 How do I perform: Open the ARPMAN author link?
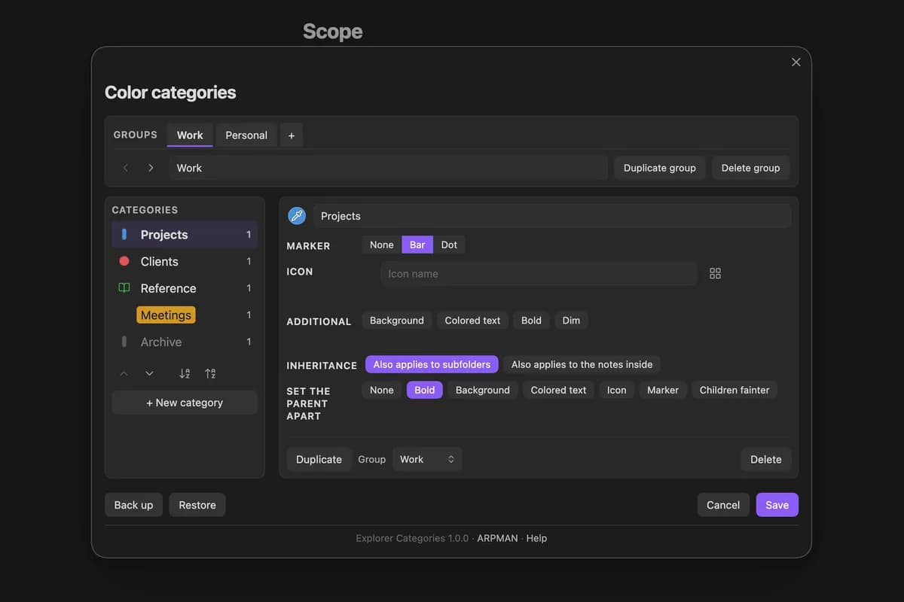pos(498,538)
